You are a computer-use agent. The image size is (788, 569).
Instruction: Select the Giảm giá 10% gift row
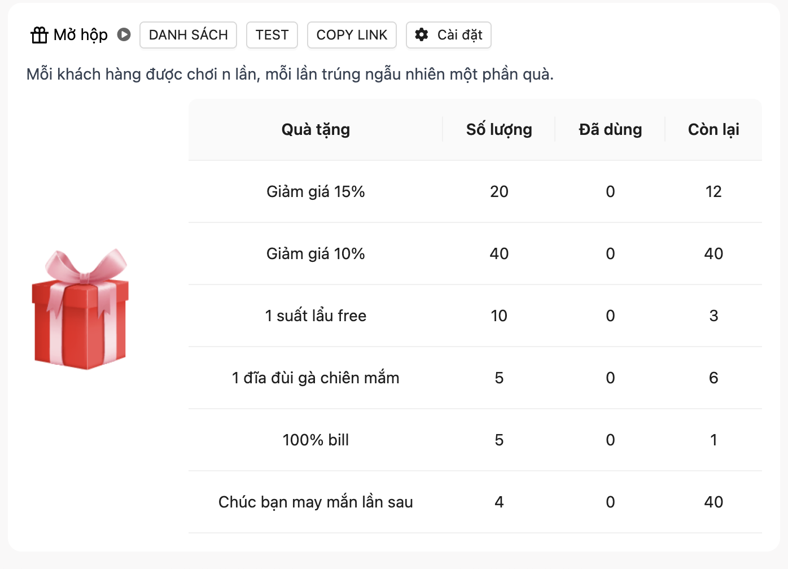click(316, 254)
